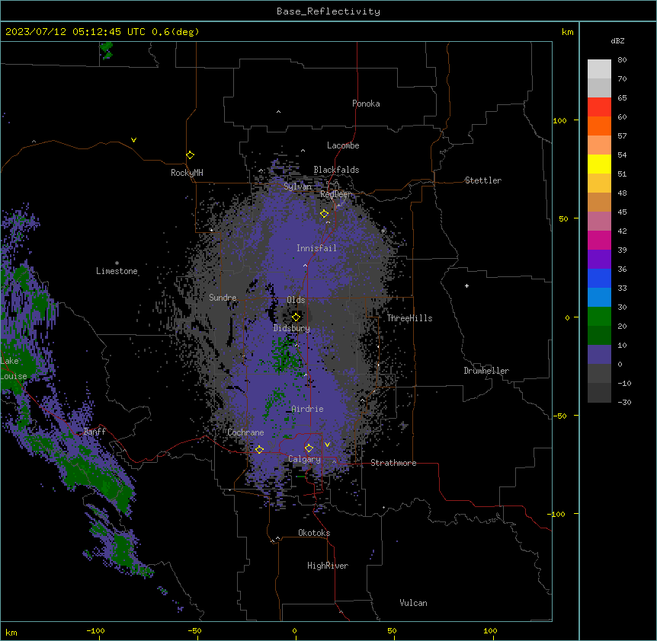Select the RockyMH label
This screenshot has width=657, height=641.
click(x=187, y=173)
